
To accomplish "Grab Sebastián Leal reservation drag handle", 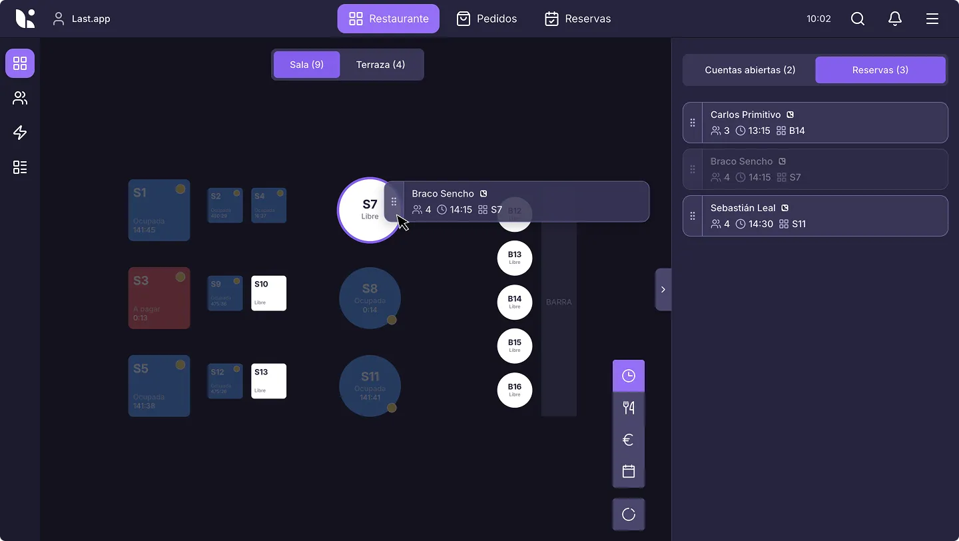I will [x=693, y=216].
